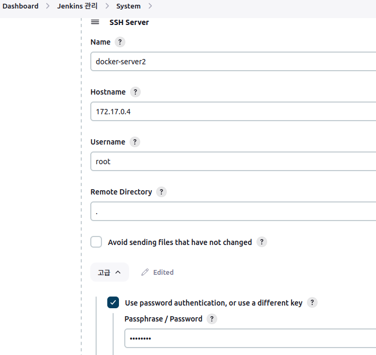Open the System breadcrumb link

click(129, 6)
